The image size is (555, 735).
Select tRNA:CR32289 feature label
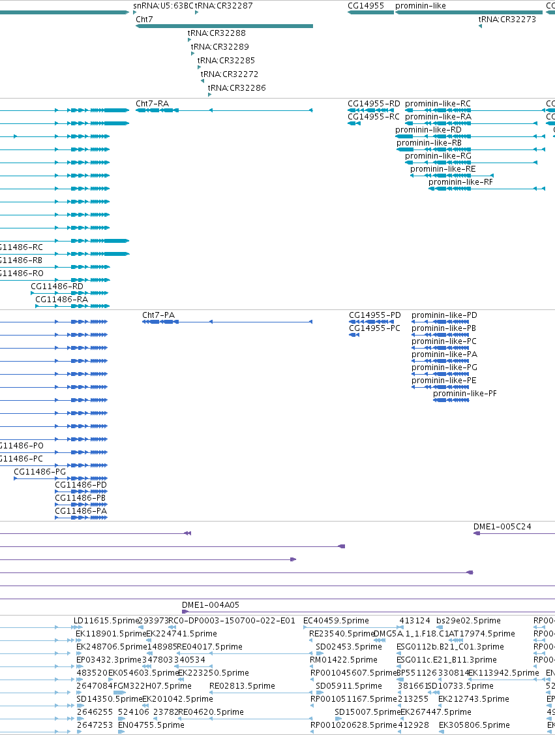(220, 47)
